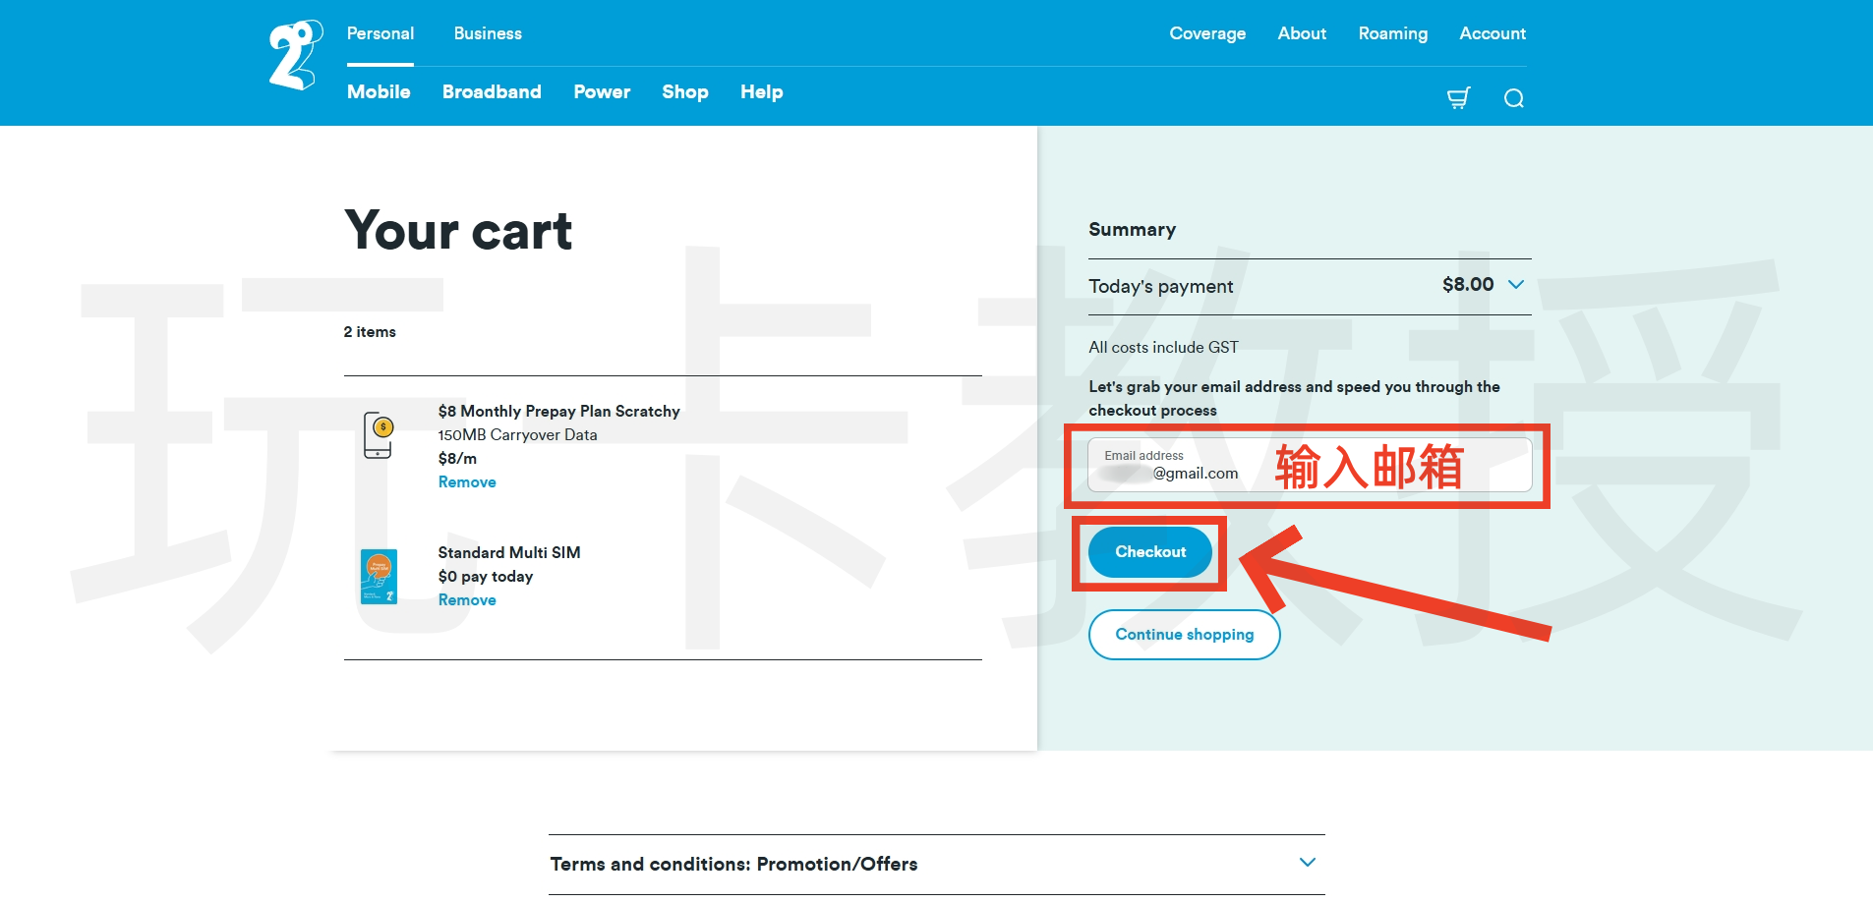Click the 'Summary' heading

click(x=1132, y=230)
